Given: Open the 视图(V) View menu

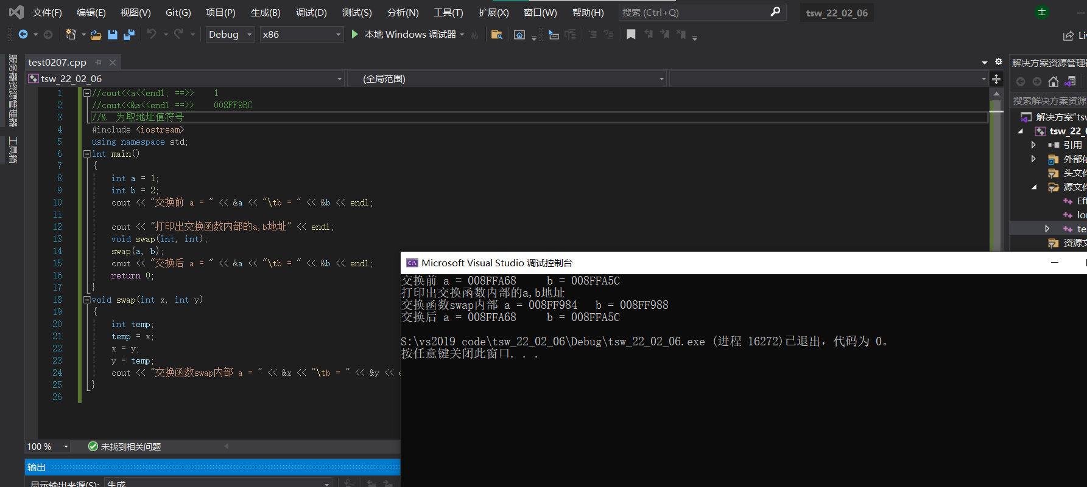Looking at the screenshot, I should (x=135, y=12).
